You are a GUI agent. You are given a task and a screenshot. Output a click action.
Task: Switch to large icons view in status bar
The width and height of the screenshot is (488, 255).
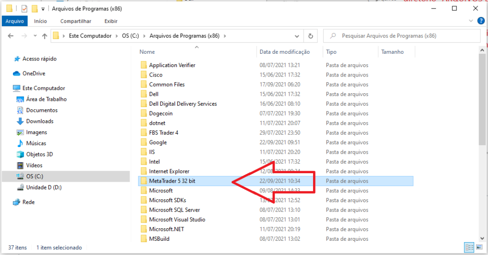(478, 247)
